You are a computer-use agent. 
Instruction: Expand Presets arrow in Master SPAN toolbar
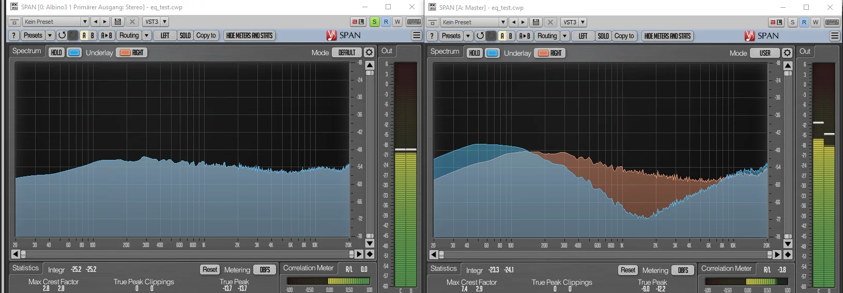click(468, 36)
